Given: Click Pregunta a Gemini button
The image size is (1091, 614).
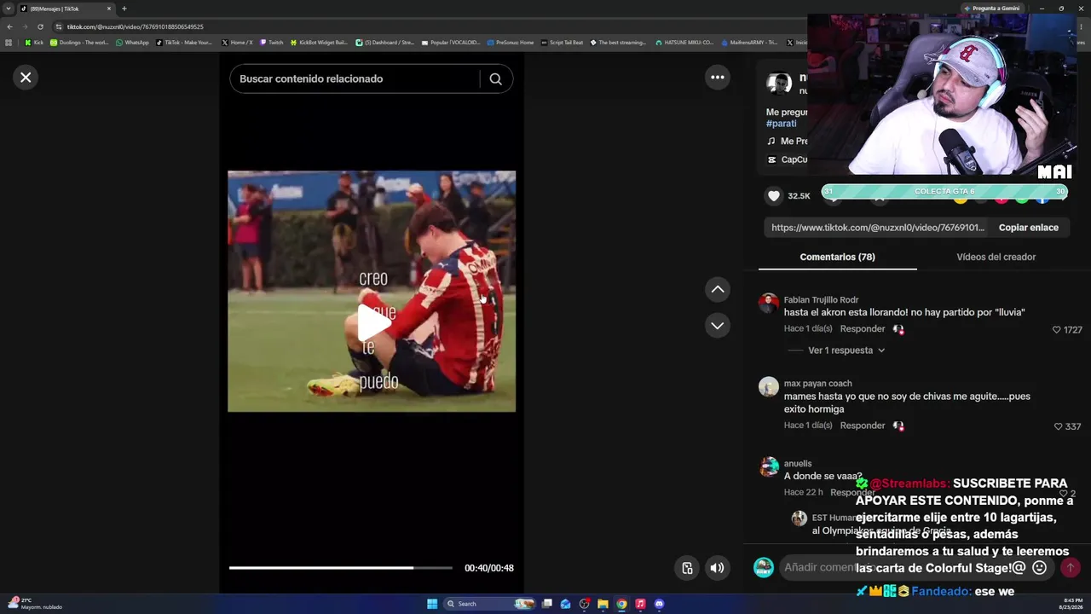Looking at the screenshot, I should point(990,9).
